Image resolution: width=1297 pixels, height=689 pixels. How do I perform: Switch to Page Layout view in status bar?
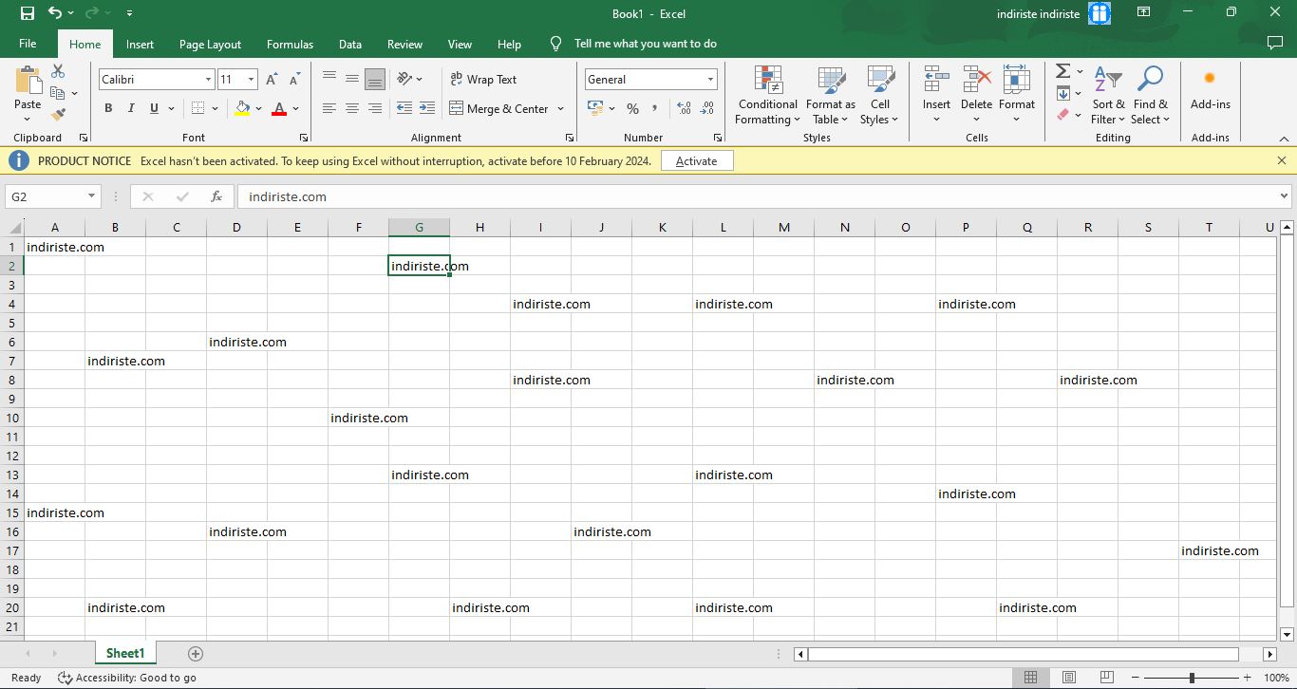coord(1068,678)
